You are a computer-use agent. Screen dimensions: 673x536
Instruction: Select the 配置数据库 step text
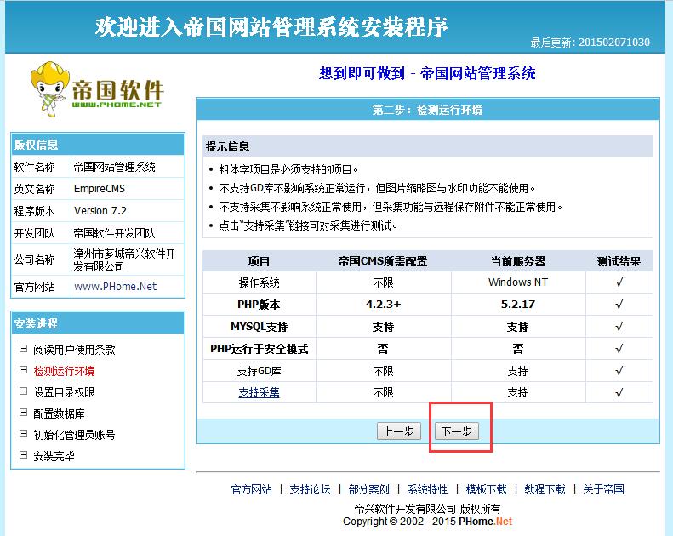click(59, 413)
